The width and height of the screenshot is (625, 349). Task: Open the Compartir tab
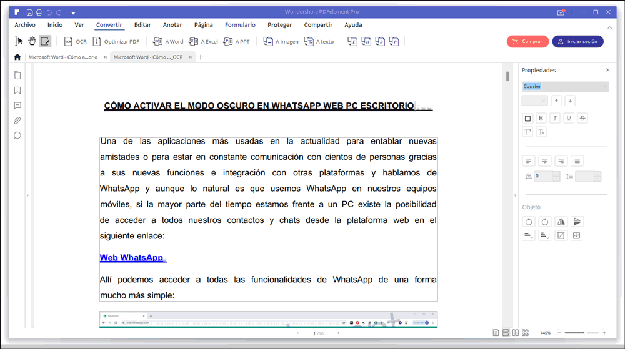[x=318, y=25]
